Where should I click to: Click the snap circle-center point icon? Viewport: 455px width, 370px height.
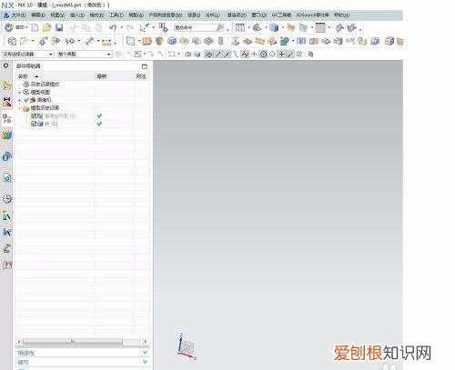click(x=264, y=55)
